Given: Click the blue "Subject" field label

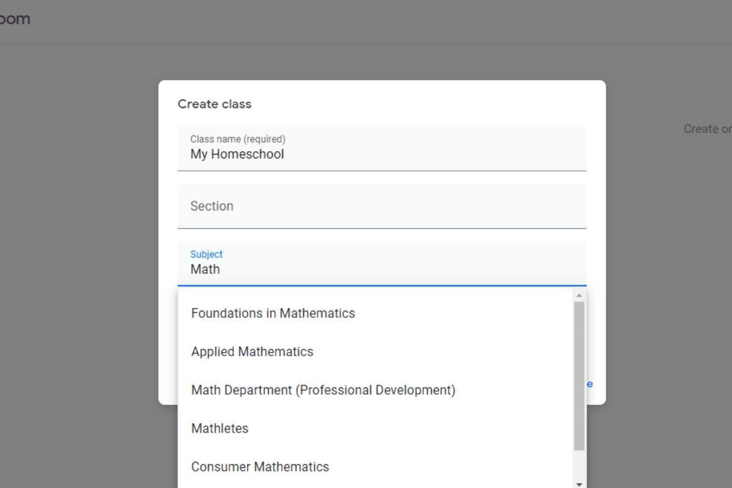Looking at the screenshot, I should (x=207, y=254).
